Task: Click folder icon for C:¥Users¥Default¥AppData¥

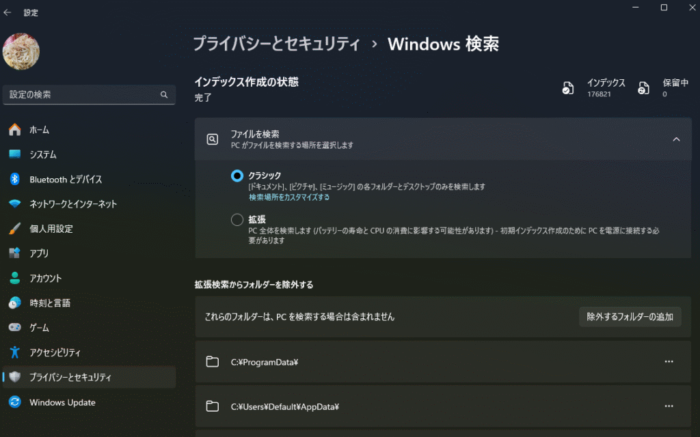Action: coord(213,406)
